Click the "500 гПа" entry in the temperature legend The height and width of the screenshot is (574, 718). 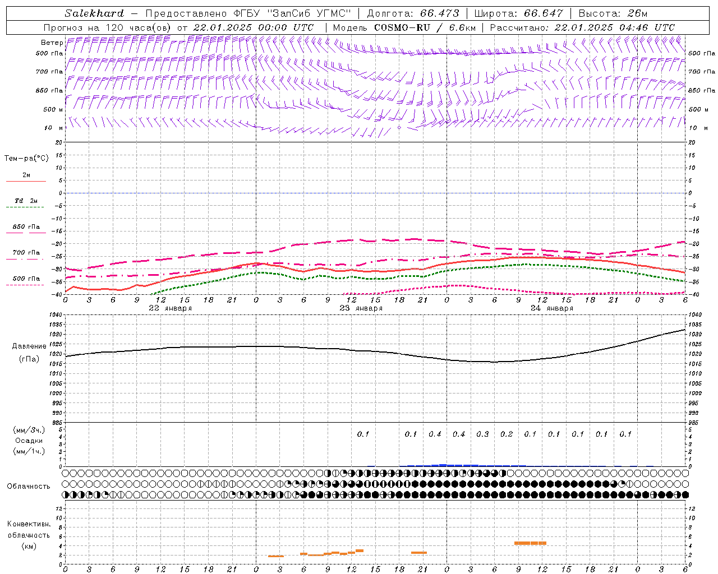tap(26, 279)
